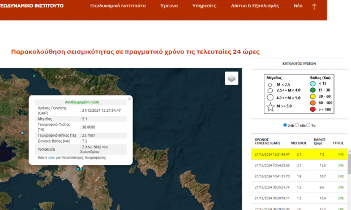Select the 7d time range radio button
Image resolution: width=351 pixels, height=210 pixels.
point(309,125)
